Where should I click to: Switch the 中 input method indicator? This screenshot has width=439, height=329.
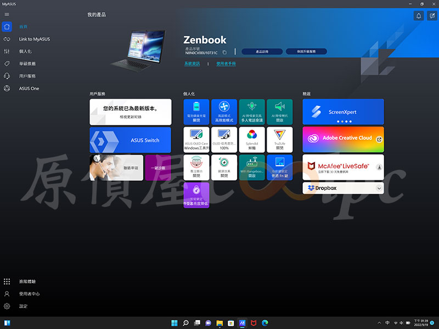(x=387, y=323)
